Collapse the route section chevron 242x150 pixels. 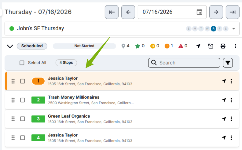[x=10, y=46]
